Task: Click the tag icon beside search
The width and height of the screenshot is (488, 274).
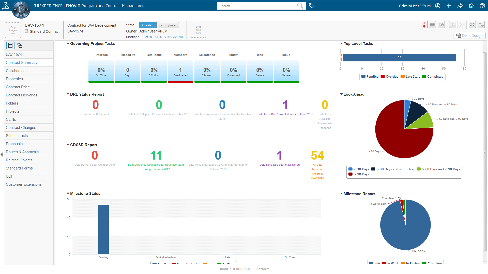Action: point(311,6)
